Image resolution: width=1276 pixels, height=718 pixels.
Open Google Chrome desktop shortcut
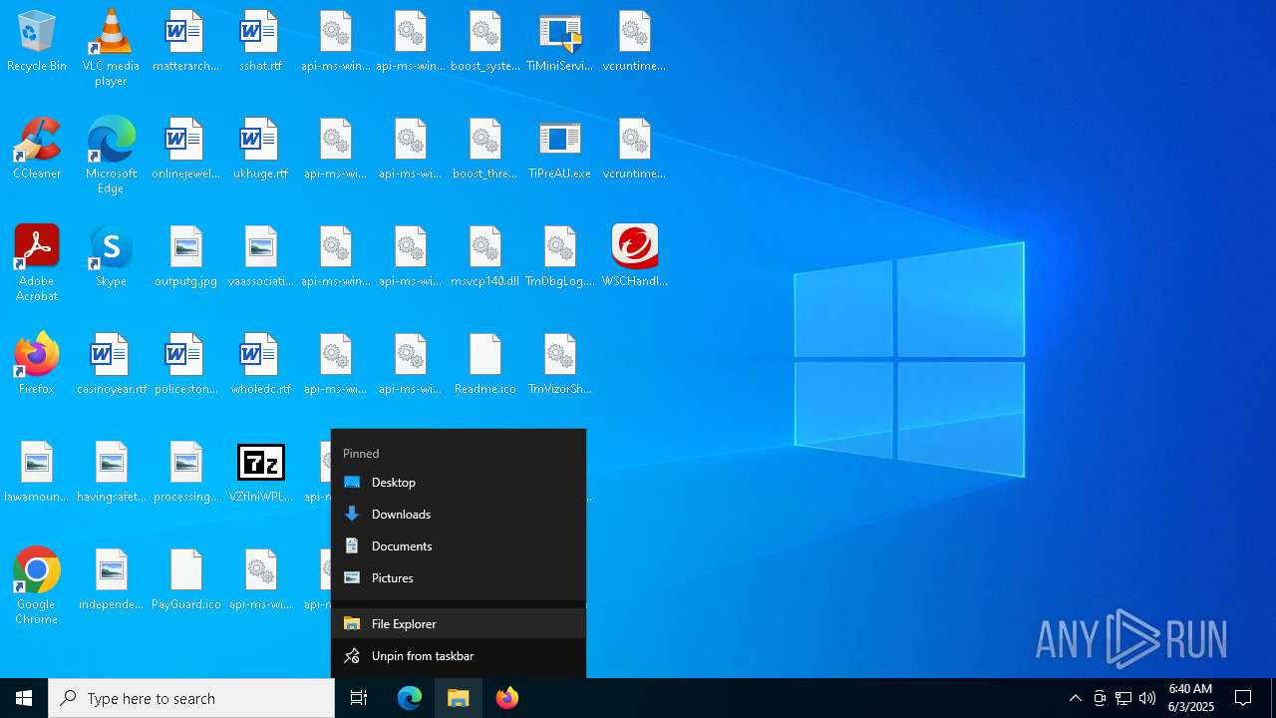[x=37, y=586]
